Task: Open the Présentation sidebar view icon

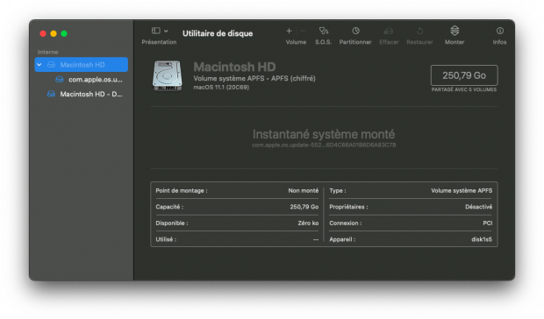Action: (x=156, y=31)
